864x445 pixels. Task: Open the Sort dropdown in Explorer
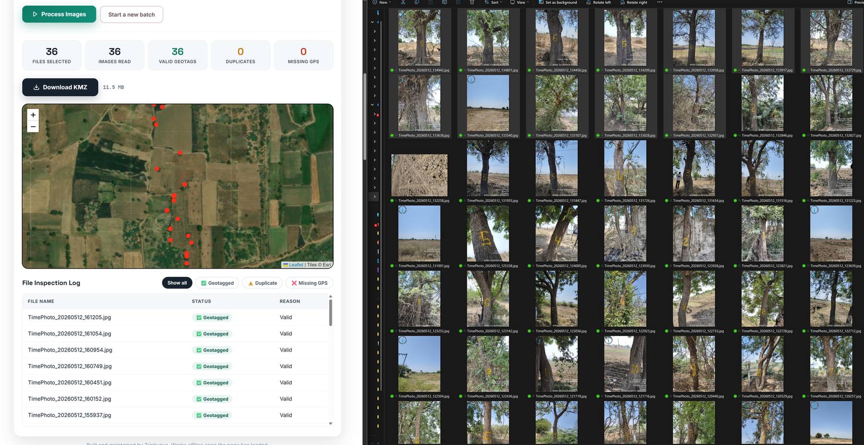click(x=493, y=2)
